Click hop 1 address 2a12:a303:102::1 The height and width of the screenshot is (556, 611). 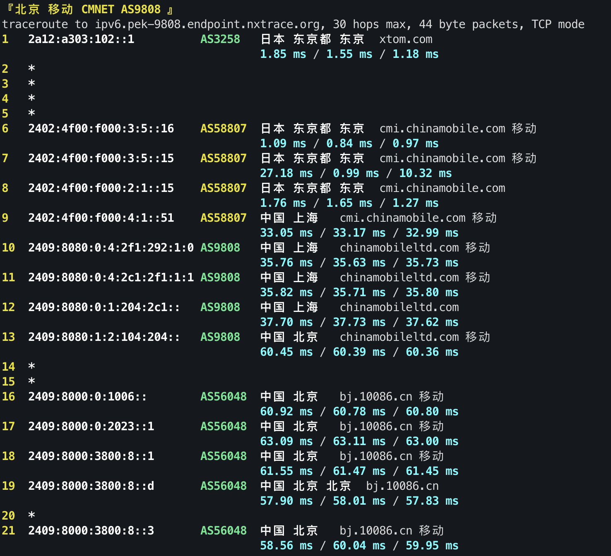(x=81, y=39)
